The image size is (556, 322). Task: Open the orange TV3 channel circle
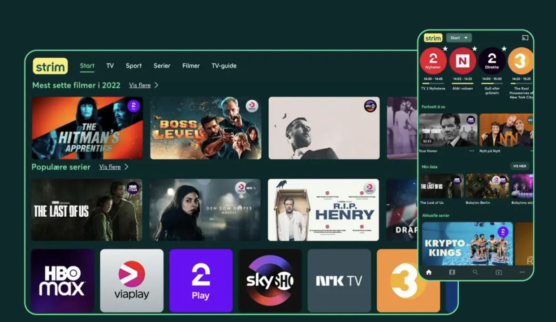tap(521, 61)
